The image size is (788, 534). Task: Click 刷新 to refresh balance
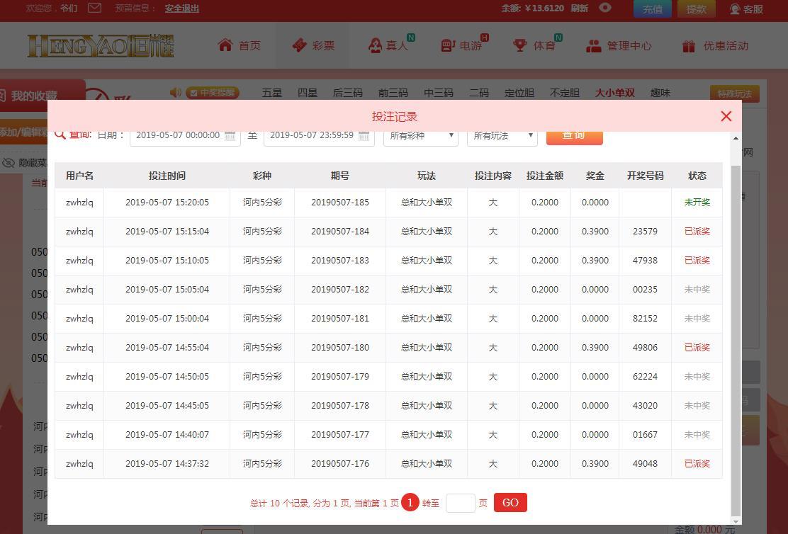click(x=580, y=8)
